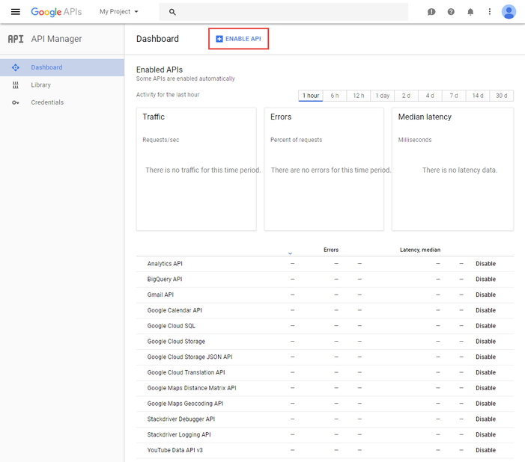Screen dimensions: 525x462
Task: Open the hamburger navigation menu
Action: pyautogui.click(x=16, y=12)
